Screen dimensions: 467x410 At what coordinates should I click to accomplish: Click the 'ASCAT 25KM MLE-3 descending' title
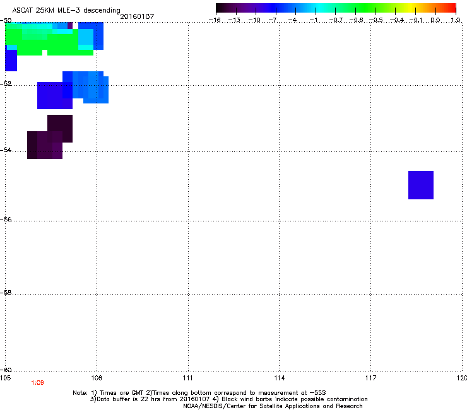(x=66, y=10)
